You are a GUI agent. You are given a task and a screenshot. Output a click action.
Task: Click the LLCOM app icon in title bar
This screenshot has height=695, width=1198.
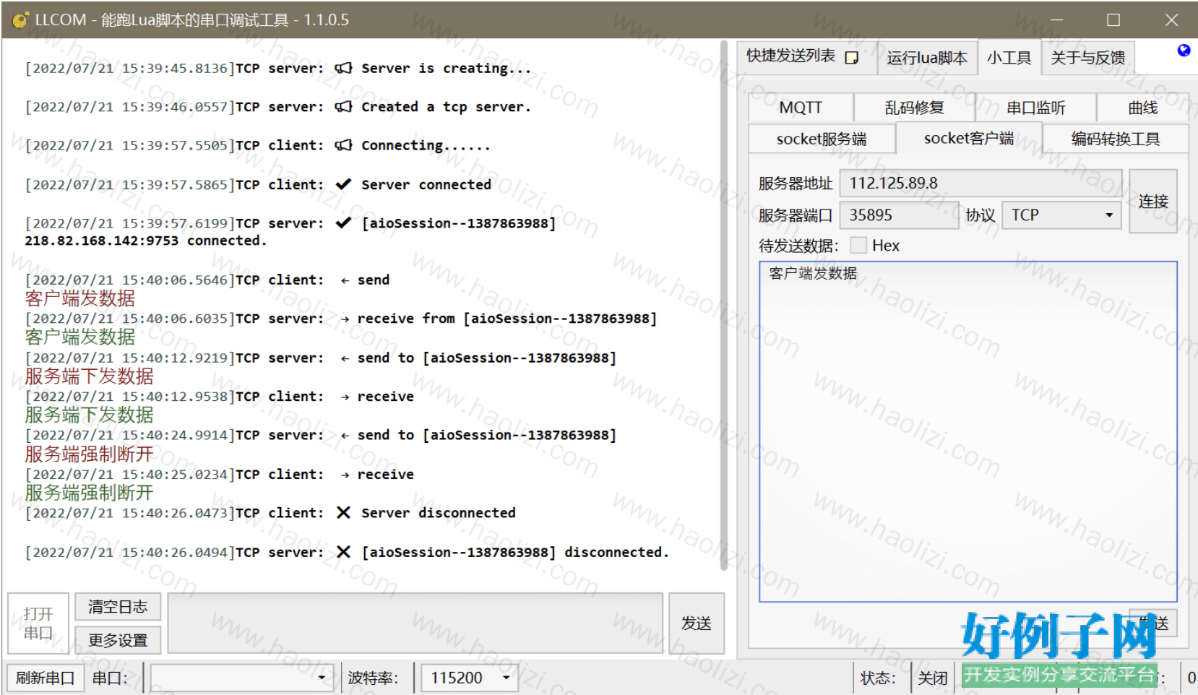(x=20, y=20)
